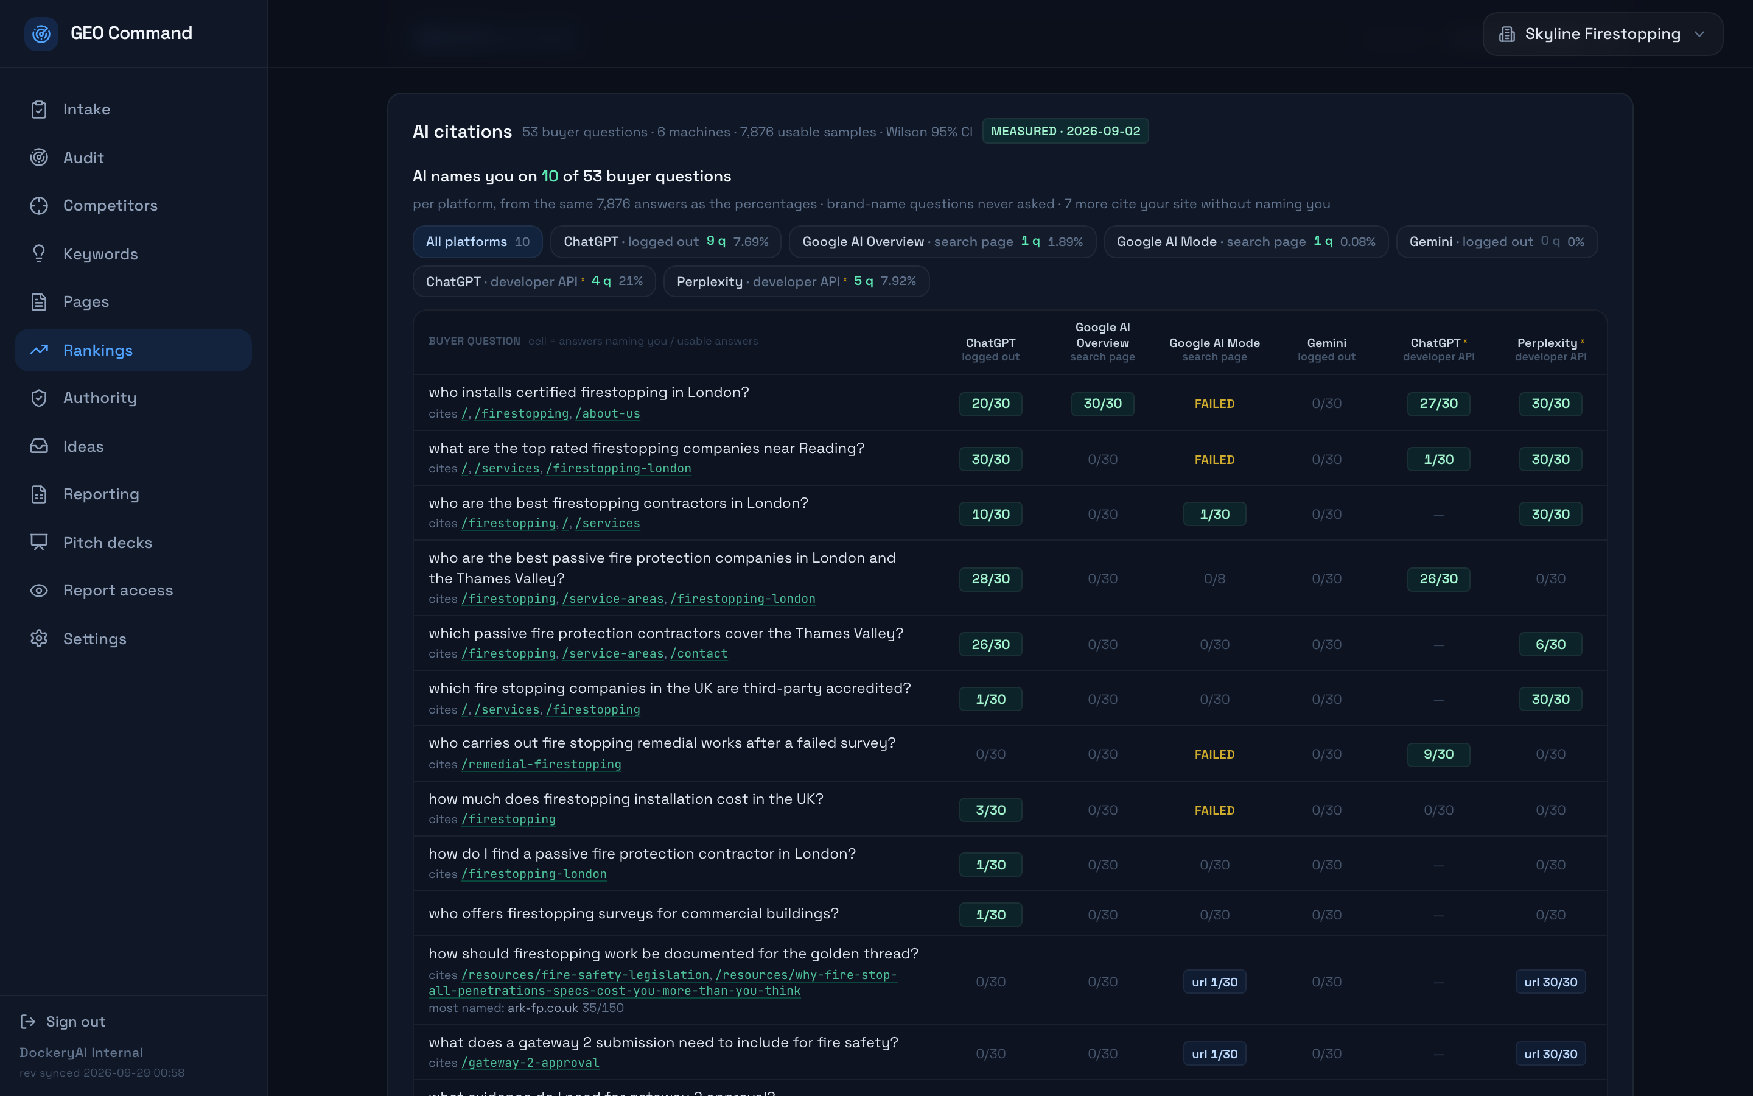Click the Report access eye icon
Viewport: 1753px width, 1096px height.
coord(39,591)
